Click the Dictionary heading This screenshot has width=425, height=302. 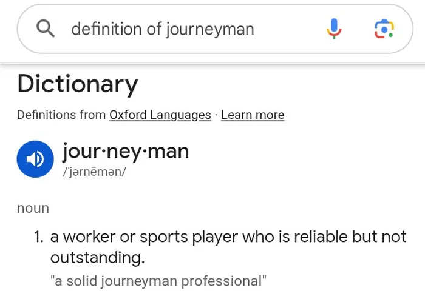[78, 84]
